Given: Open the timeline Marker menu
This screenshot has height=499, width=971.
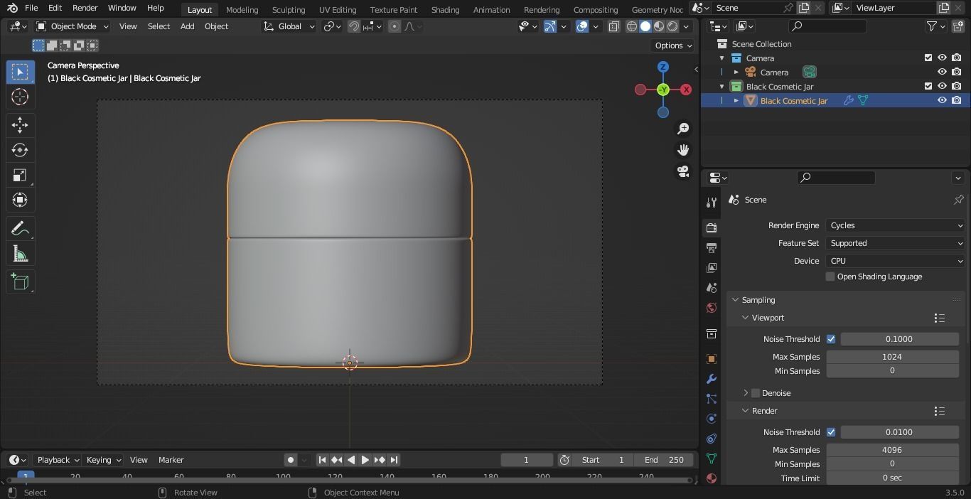Looking at the screenshot, I should (x=171, y=460).
